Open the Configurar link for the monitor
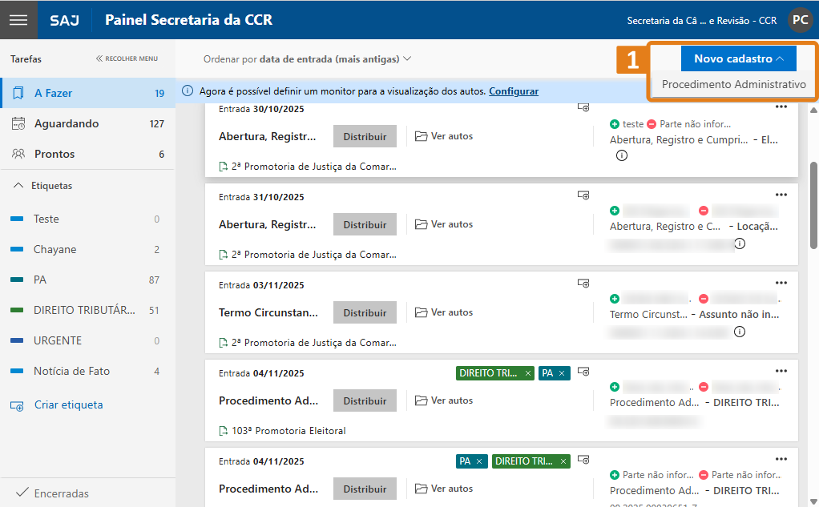Viewport: 819px width, 507px height. (513, 91)
